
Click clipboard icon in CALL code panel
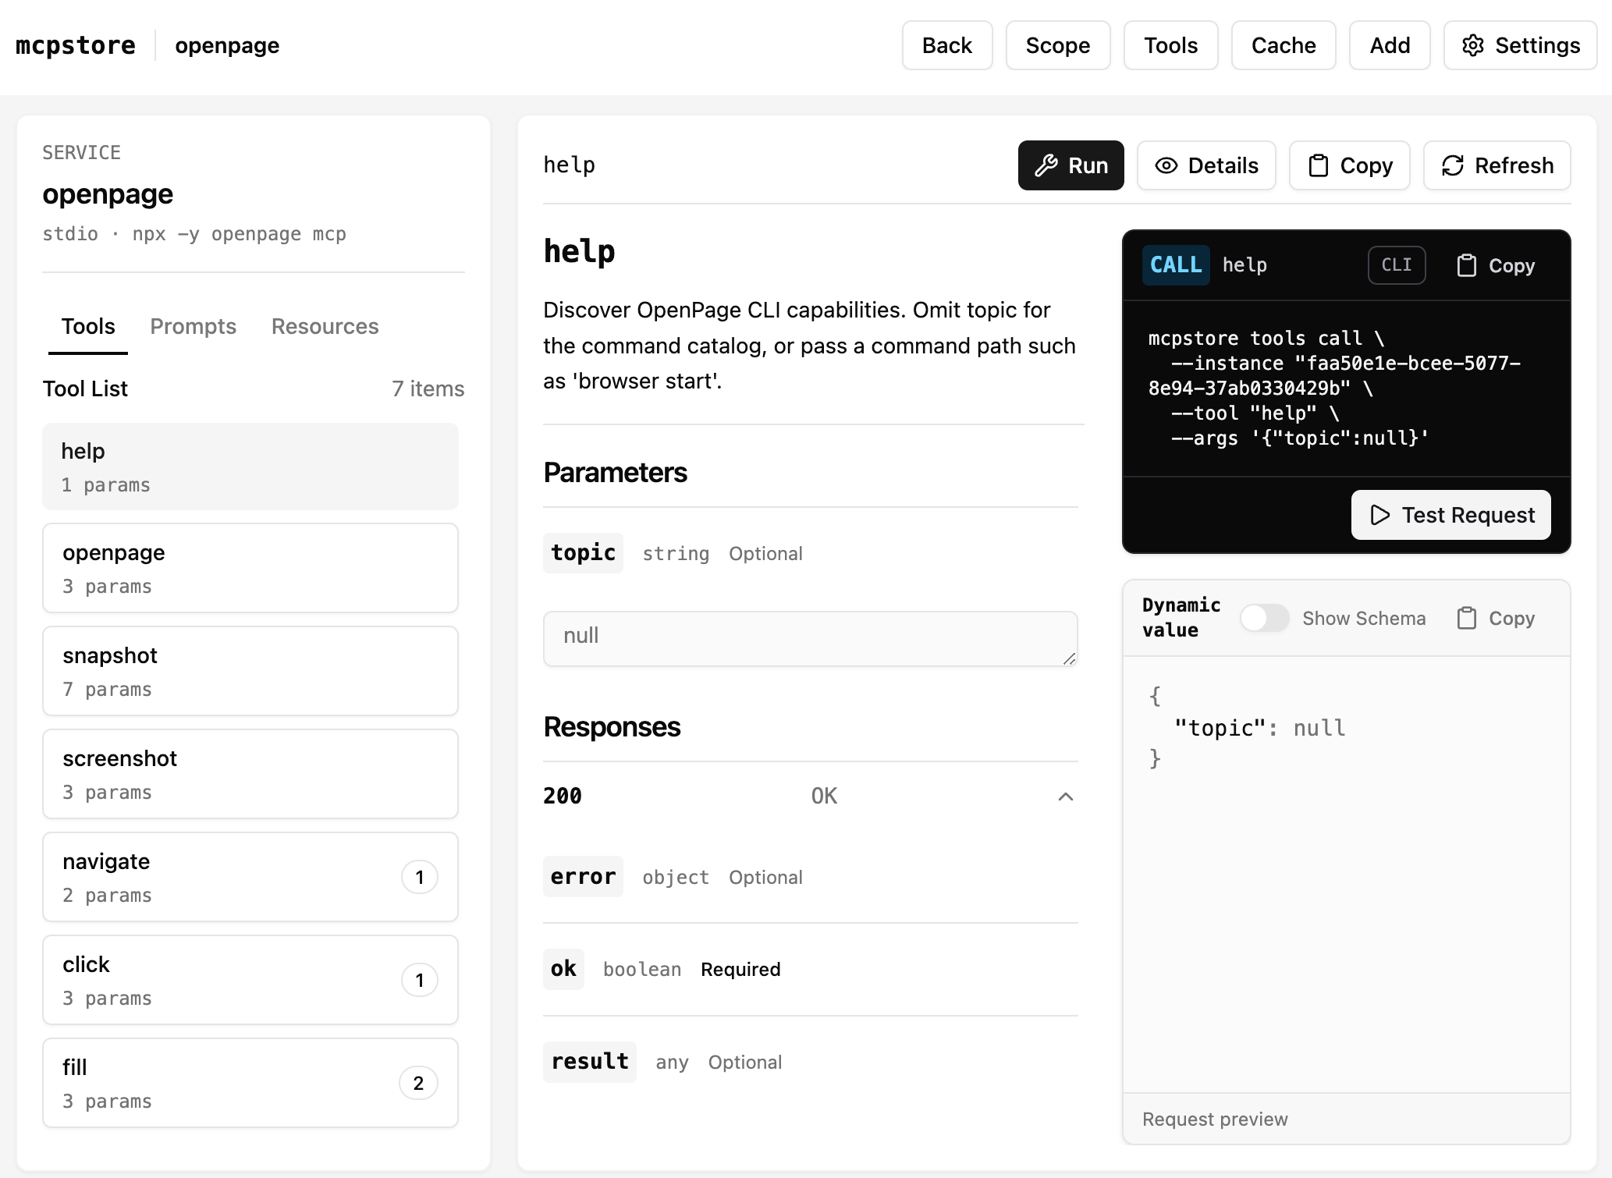click(1466, 265)
